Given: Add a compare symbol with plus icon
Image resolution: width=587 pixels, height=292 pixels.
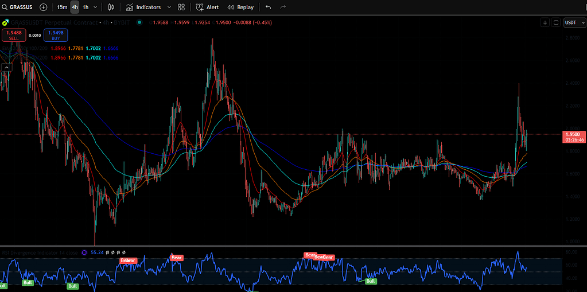Looking at the screenshot, I should [44, 7].
